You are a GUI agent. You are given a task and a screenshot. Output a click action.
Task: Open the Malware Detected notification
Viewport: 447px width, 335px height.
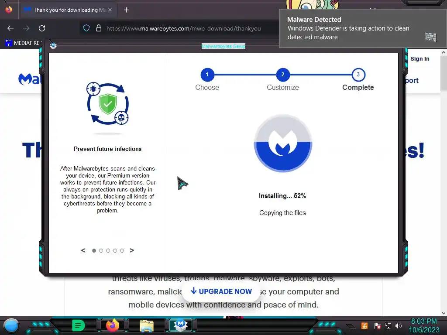coord(363,28)
